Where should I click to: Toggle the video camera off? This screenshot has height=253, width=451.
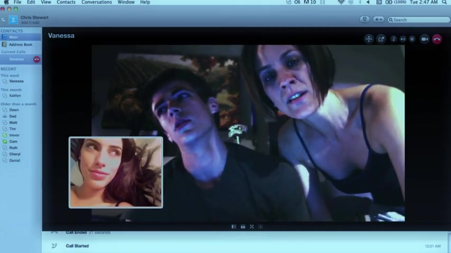pos(425,39)
